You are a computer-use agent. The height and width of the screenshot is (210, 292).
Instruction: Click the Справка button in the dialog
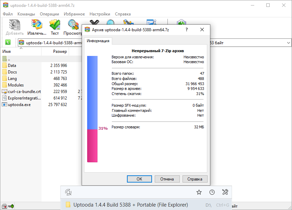coord(195,179)
